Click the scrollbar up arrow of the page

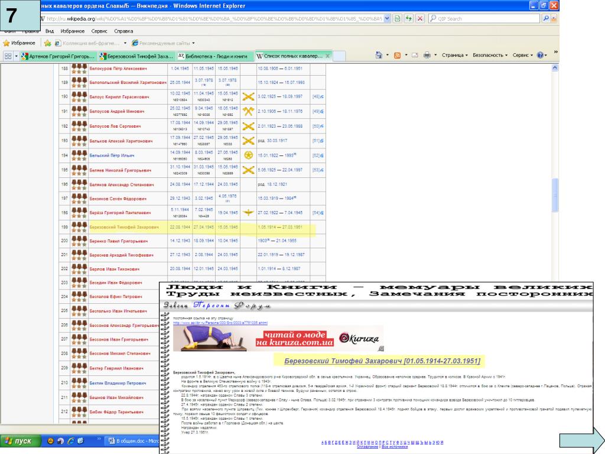point(555,68)
